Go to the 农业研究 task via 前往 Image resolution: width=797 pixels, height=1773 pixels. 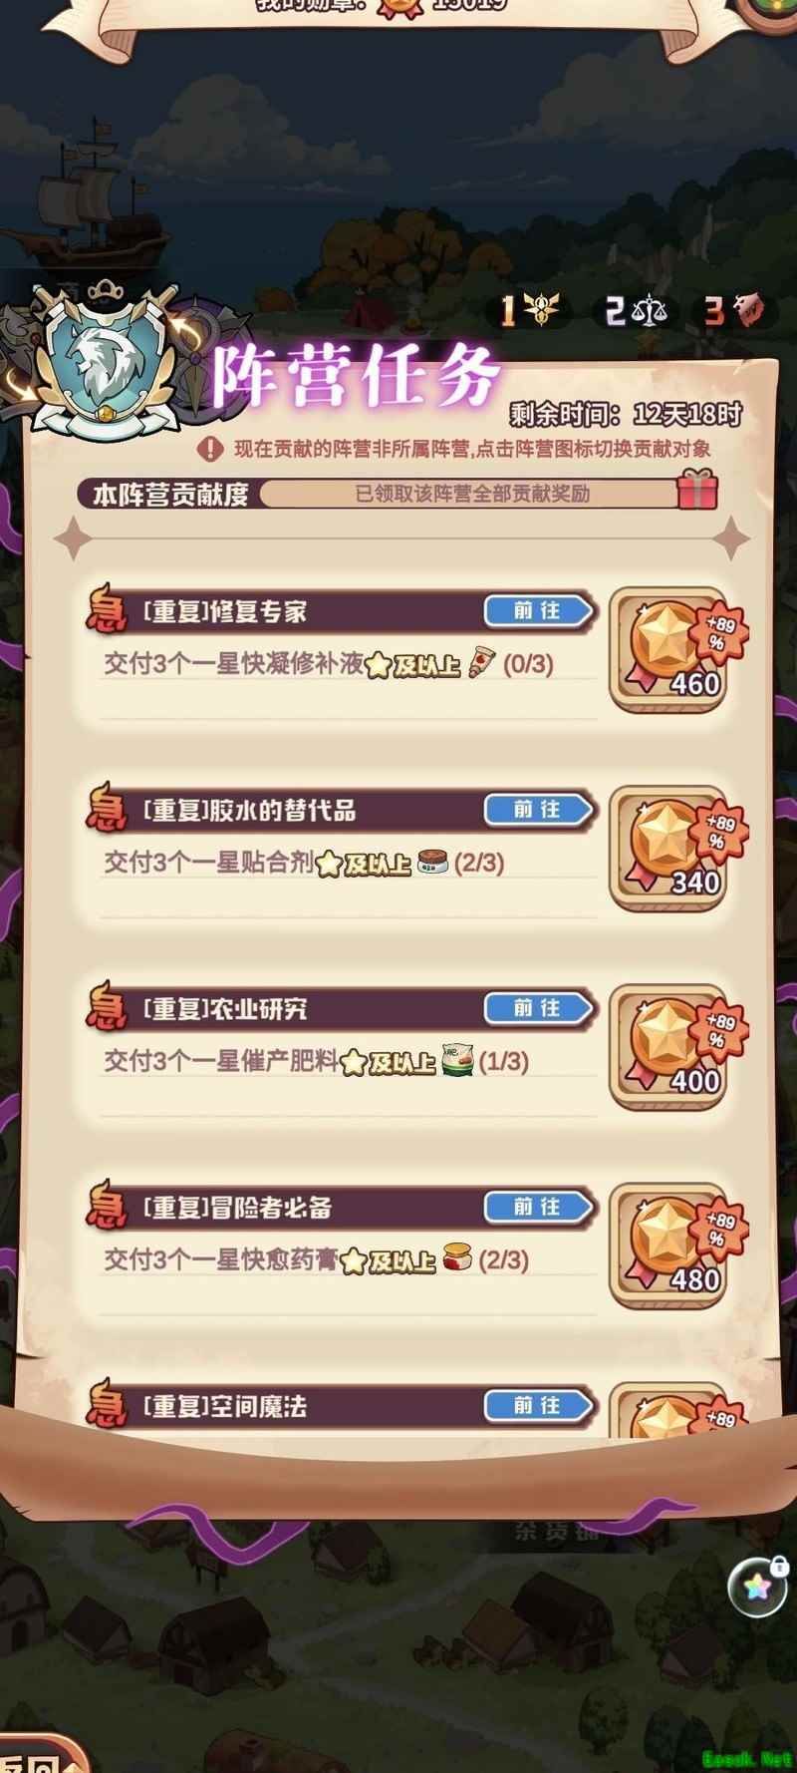pyautogui.click(x=539, y=1008)
